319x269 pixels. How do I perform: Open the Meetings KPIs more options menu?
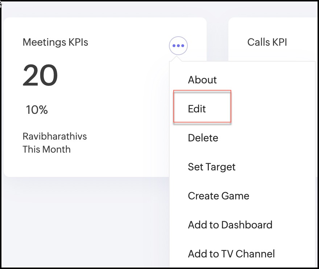178,46
